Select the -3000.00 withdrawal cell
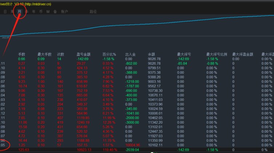The width and height of the screenshot is (274, 153). point(132,122)
